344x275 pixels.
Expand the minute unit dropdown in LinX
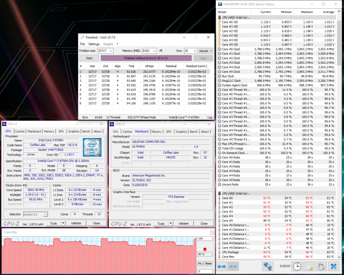coord(211,50)
